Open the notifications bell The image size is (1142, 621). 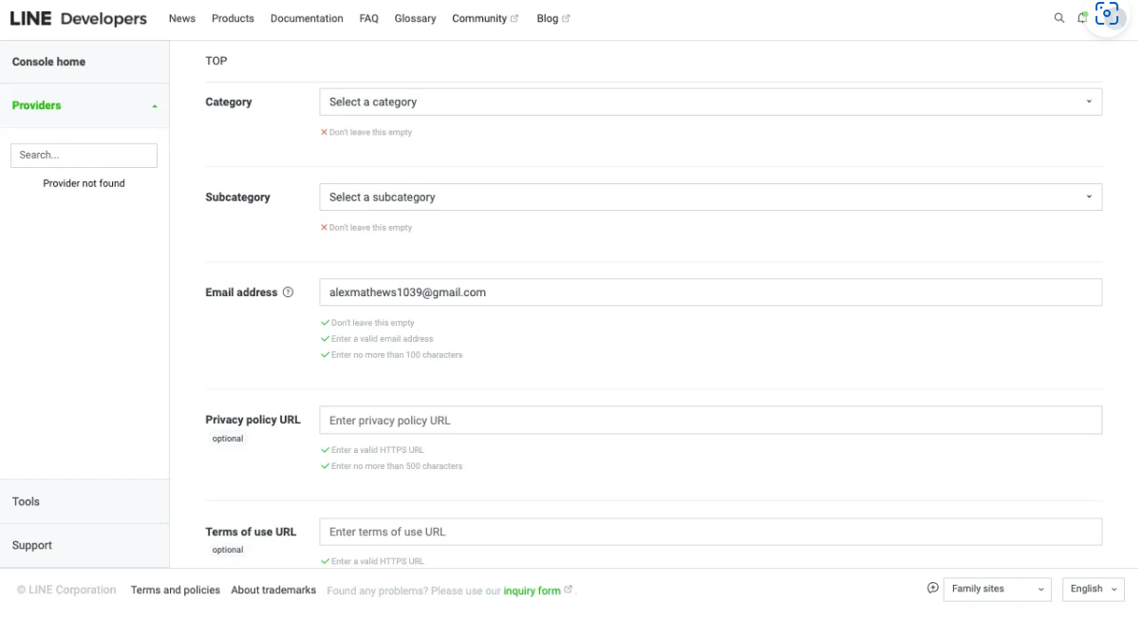(x=1082, y=18)
